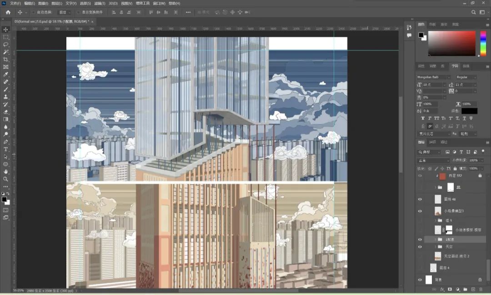Select the Eyedropper tool
491x295 pixels.
point(5,74)
